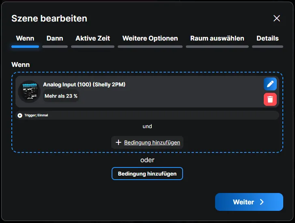Close the Szene bearbeiten dialog

pos(277,18)
